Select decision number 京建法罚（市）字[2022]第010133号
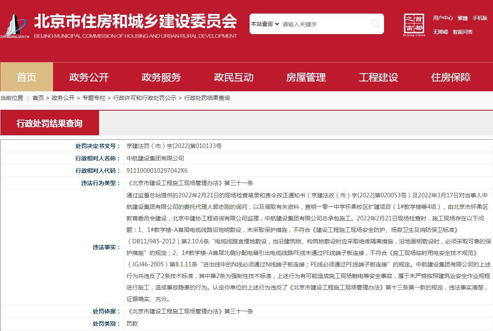Viewport: 493px width, 331px height. [x=174, y=146]
